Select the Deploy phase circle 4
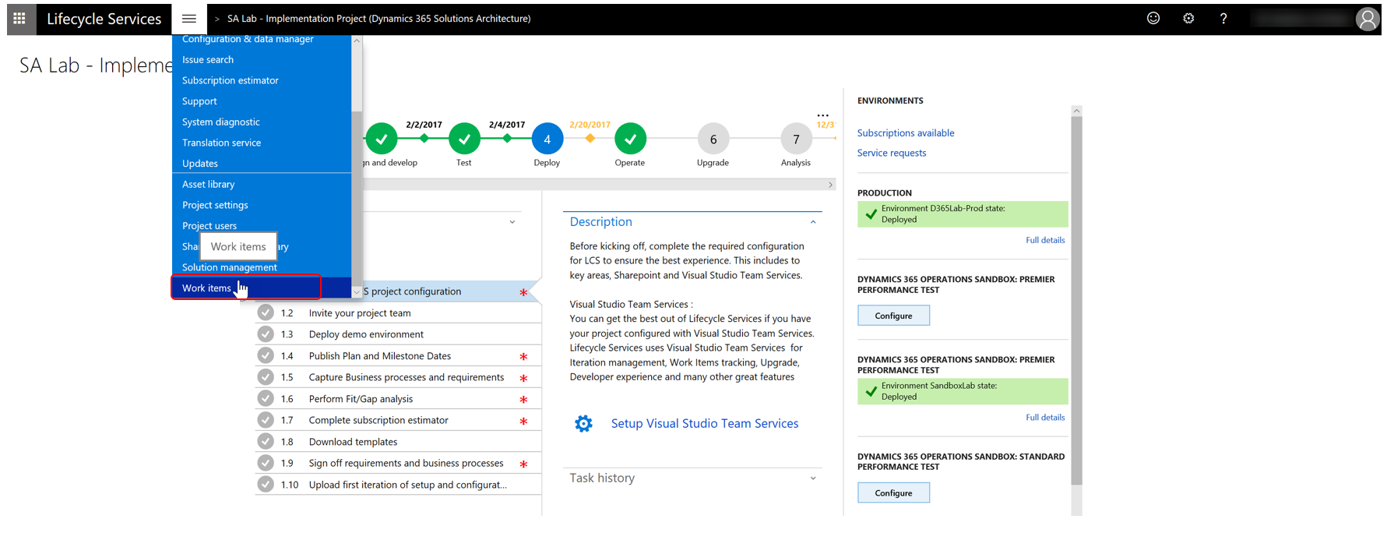1387x533 pixels. pos(547,139)
